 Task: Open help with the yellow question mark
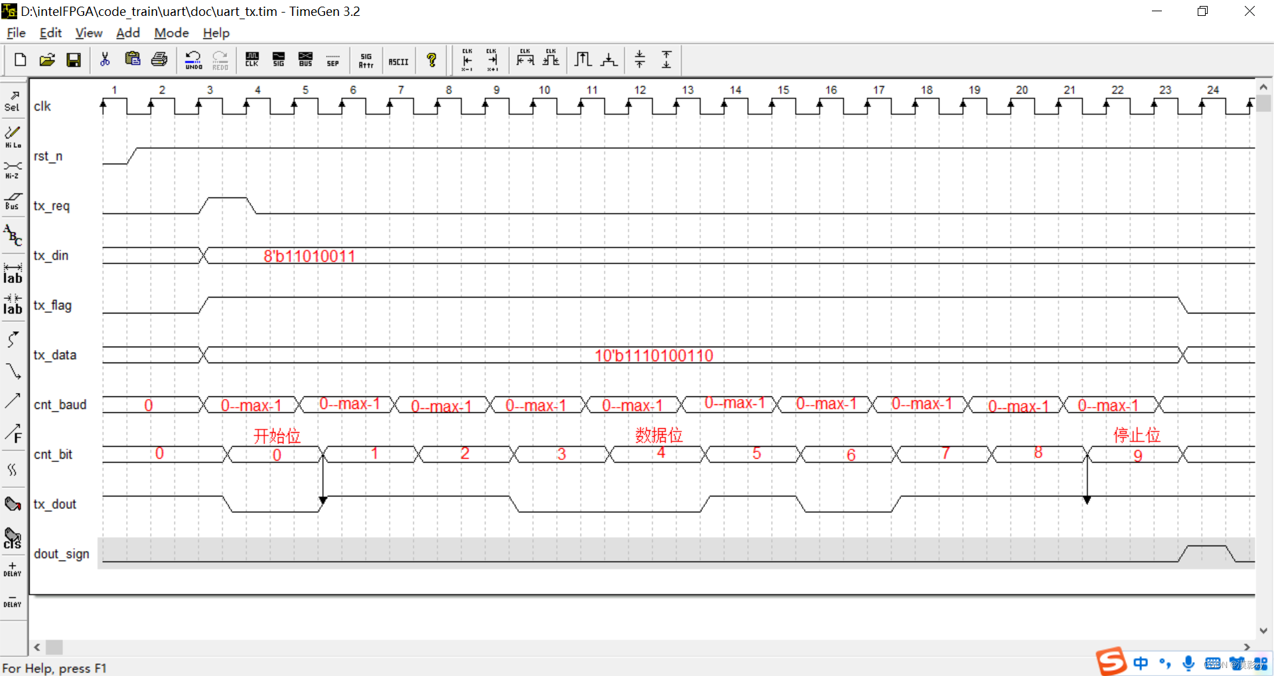(432, 60)
